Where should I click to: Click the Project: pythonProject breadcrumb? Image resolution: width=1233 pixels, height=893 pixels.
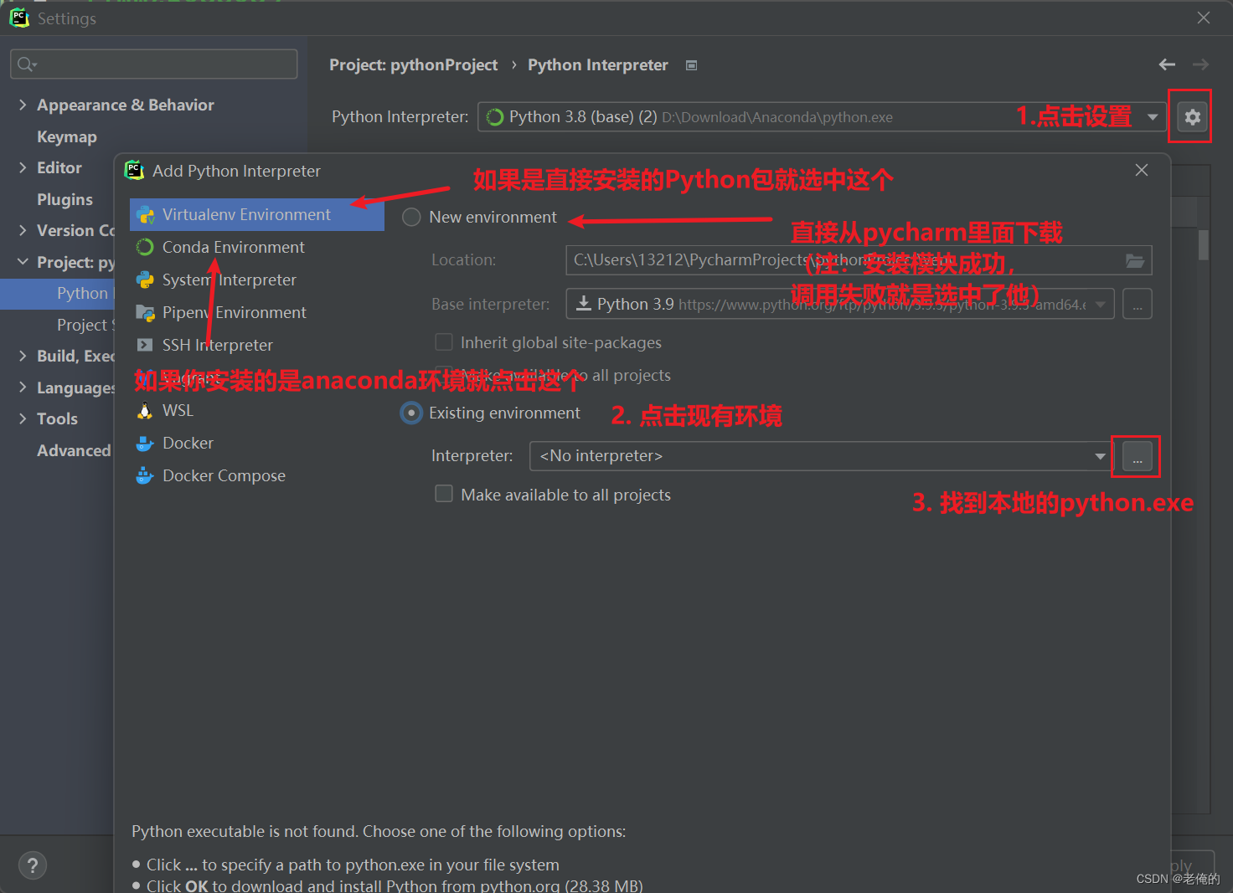pyautogui.click(x=413, y=65)
